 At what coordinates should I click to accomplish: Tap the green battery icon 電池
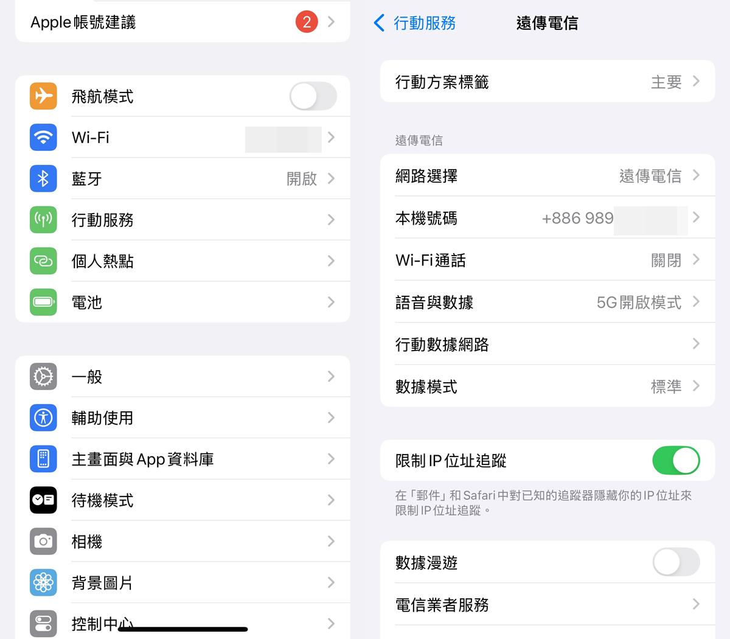[43, 302]
